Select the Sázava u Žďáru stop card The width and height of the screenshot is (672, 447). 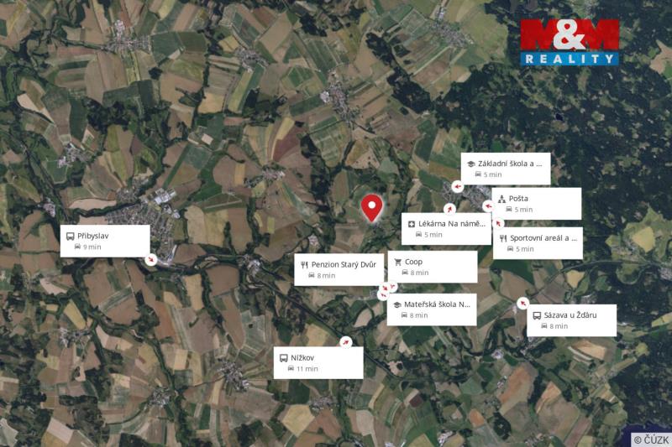tap(572, 320)
